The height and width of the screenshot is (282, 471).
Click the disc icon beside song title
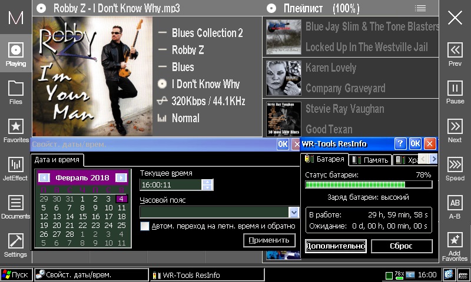coord(41,8)
